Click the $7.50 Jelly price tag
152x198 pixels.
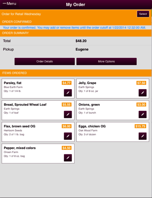pos(141,83)
